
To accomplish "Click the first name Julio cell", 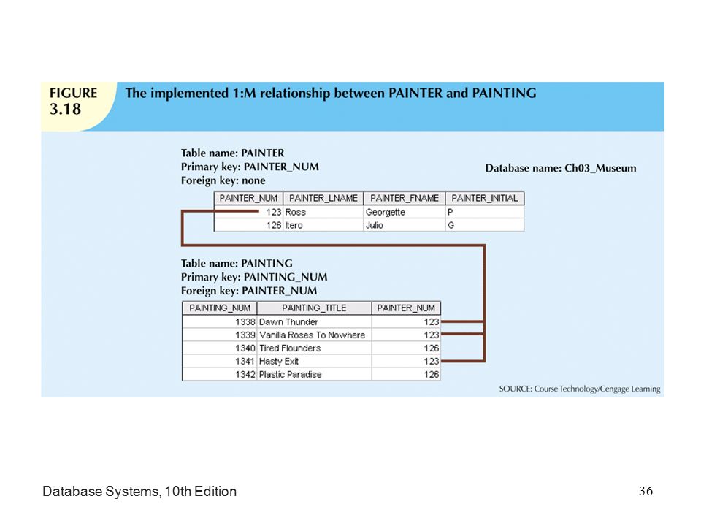I will [x=404, y=225].
